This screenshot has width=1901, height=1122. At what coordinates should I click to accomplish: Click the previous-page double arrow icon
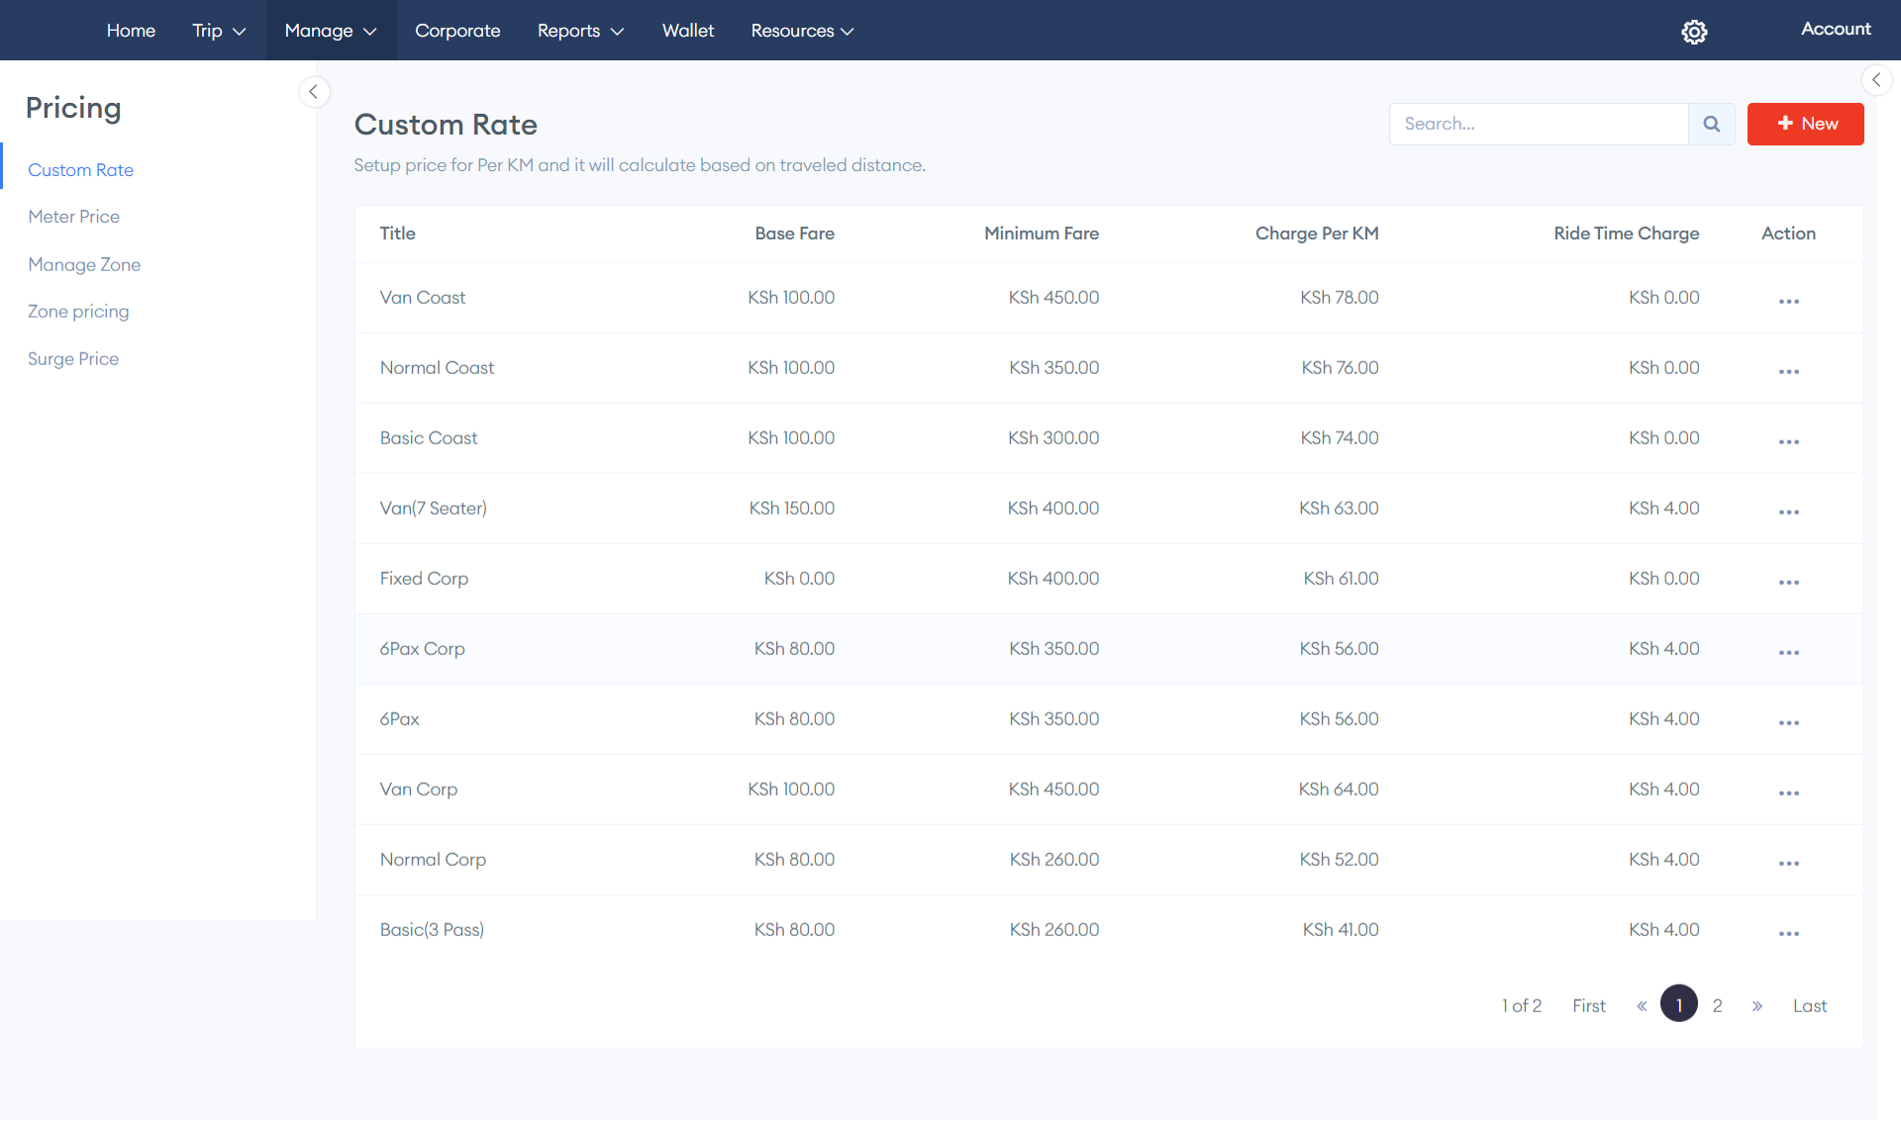[x=1641, y=1004]
